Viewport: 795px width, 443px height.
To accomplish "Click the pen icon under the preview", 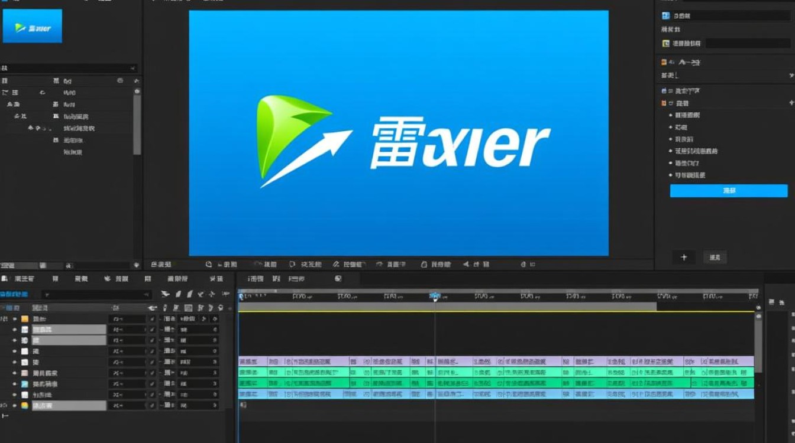I will 336,265.
